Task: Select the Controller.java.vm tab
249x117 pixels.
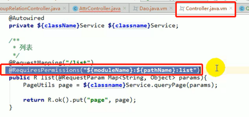Action: 206,8
